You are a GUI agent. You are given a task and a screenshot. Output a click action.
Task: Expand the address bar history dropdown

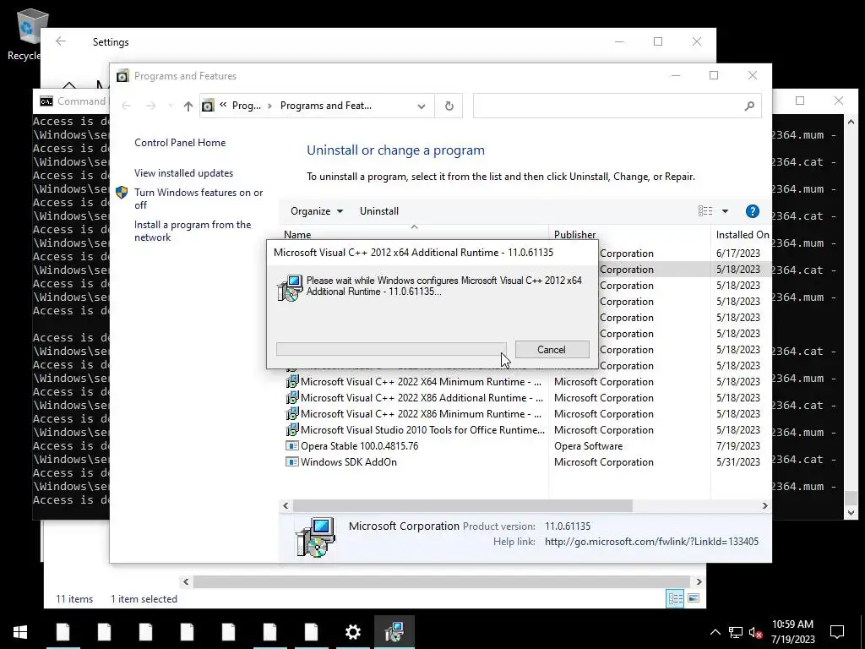422,106
